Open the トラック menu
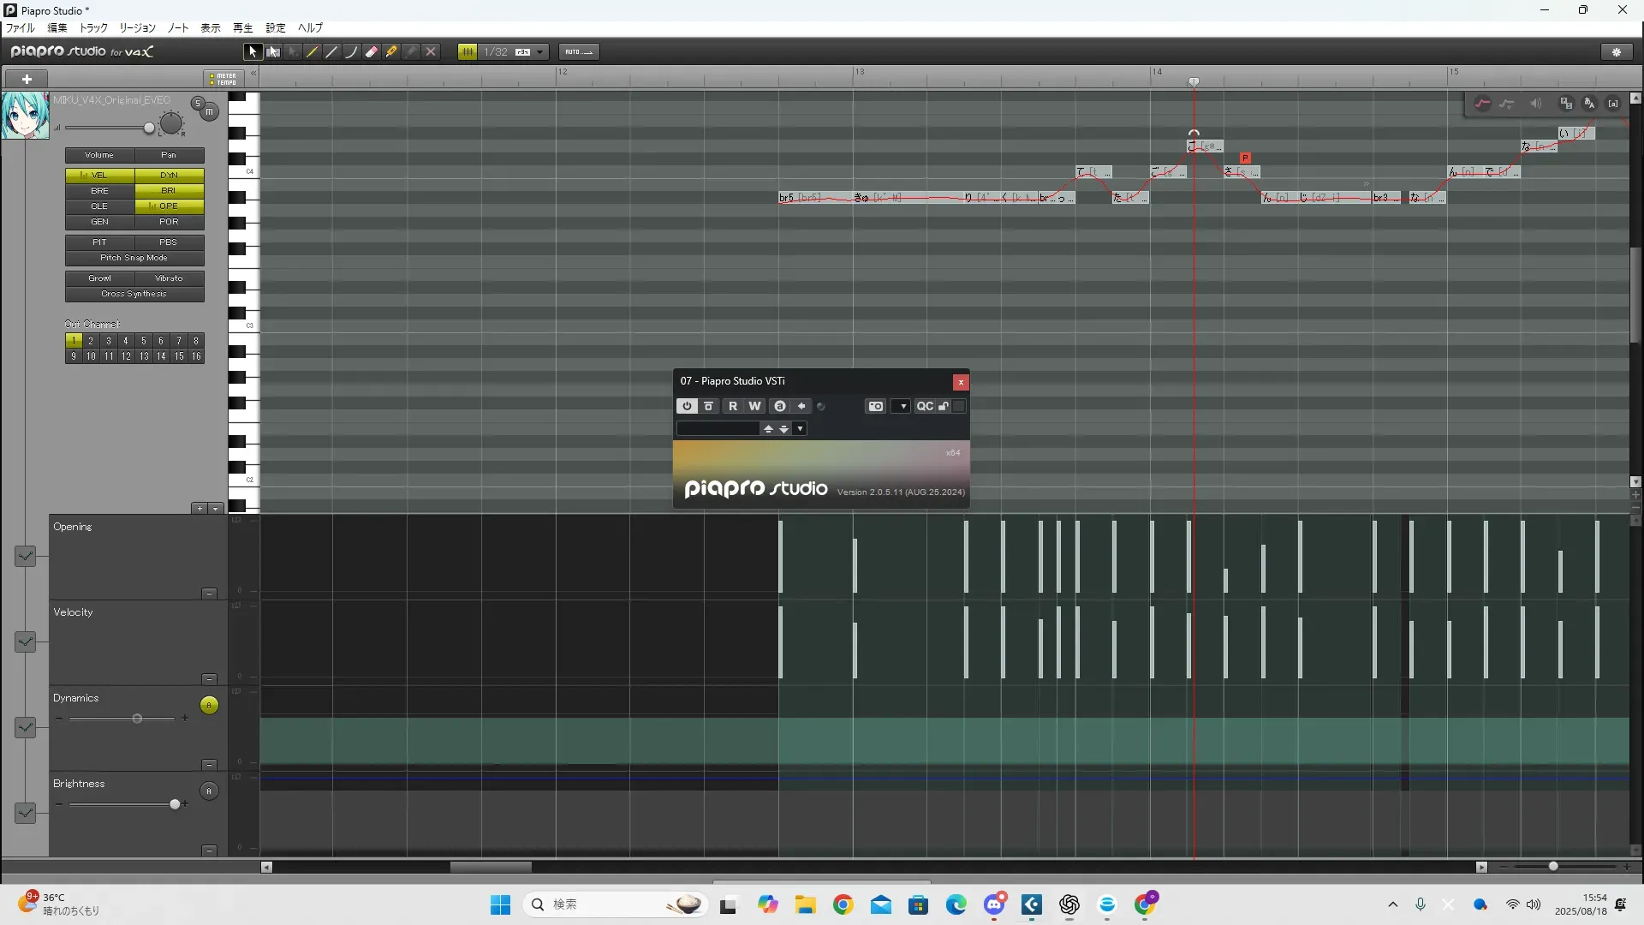 tap(93, 28)
